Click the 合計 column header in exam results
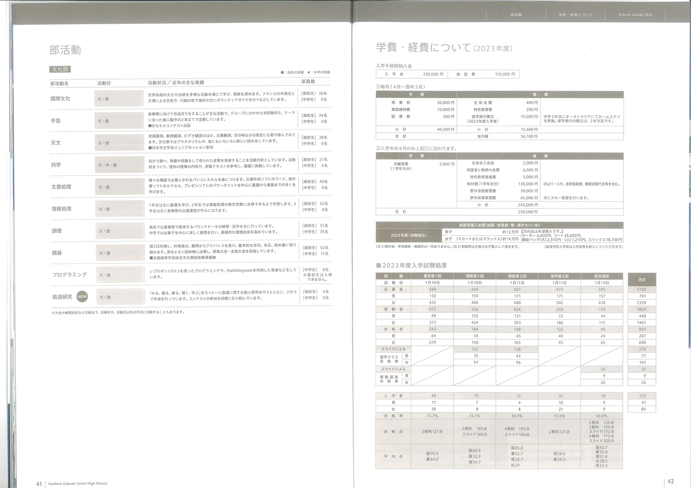Viewport: 691px width, 488px height. tap(642, 279)
